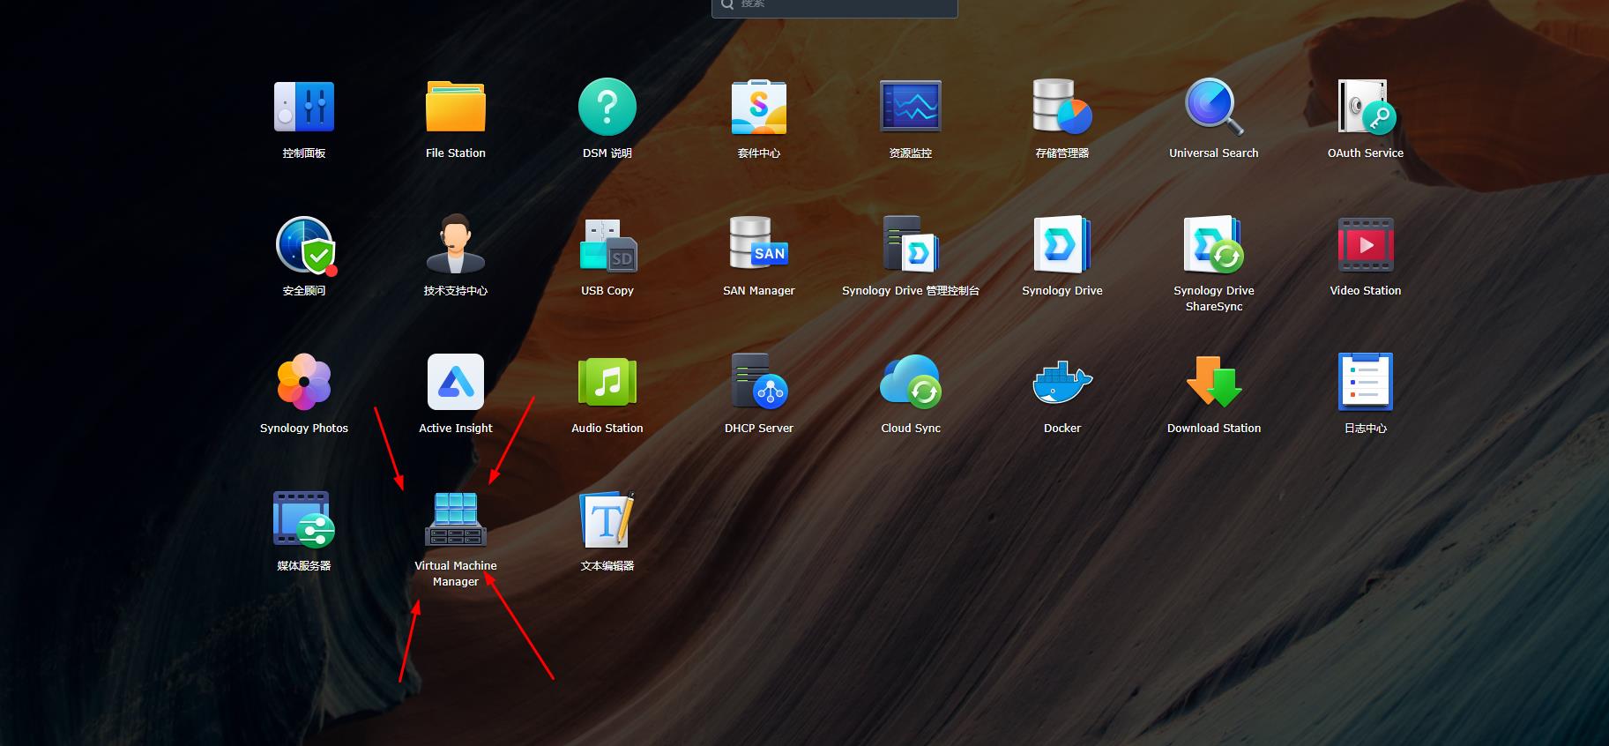
Task: Open SAN Manager
Action: (758, 245)
